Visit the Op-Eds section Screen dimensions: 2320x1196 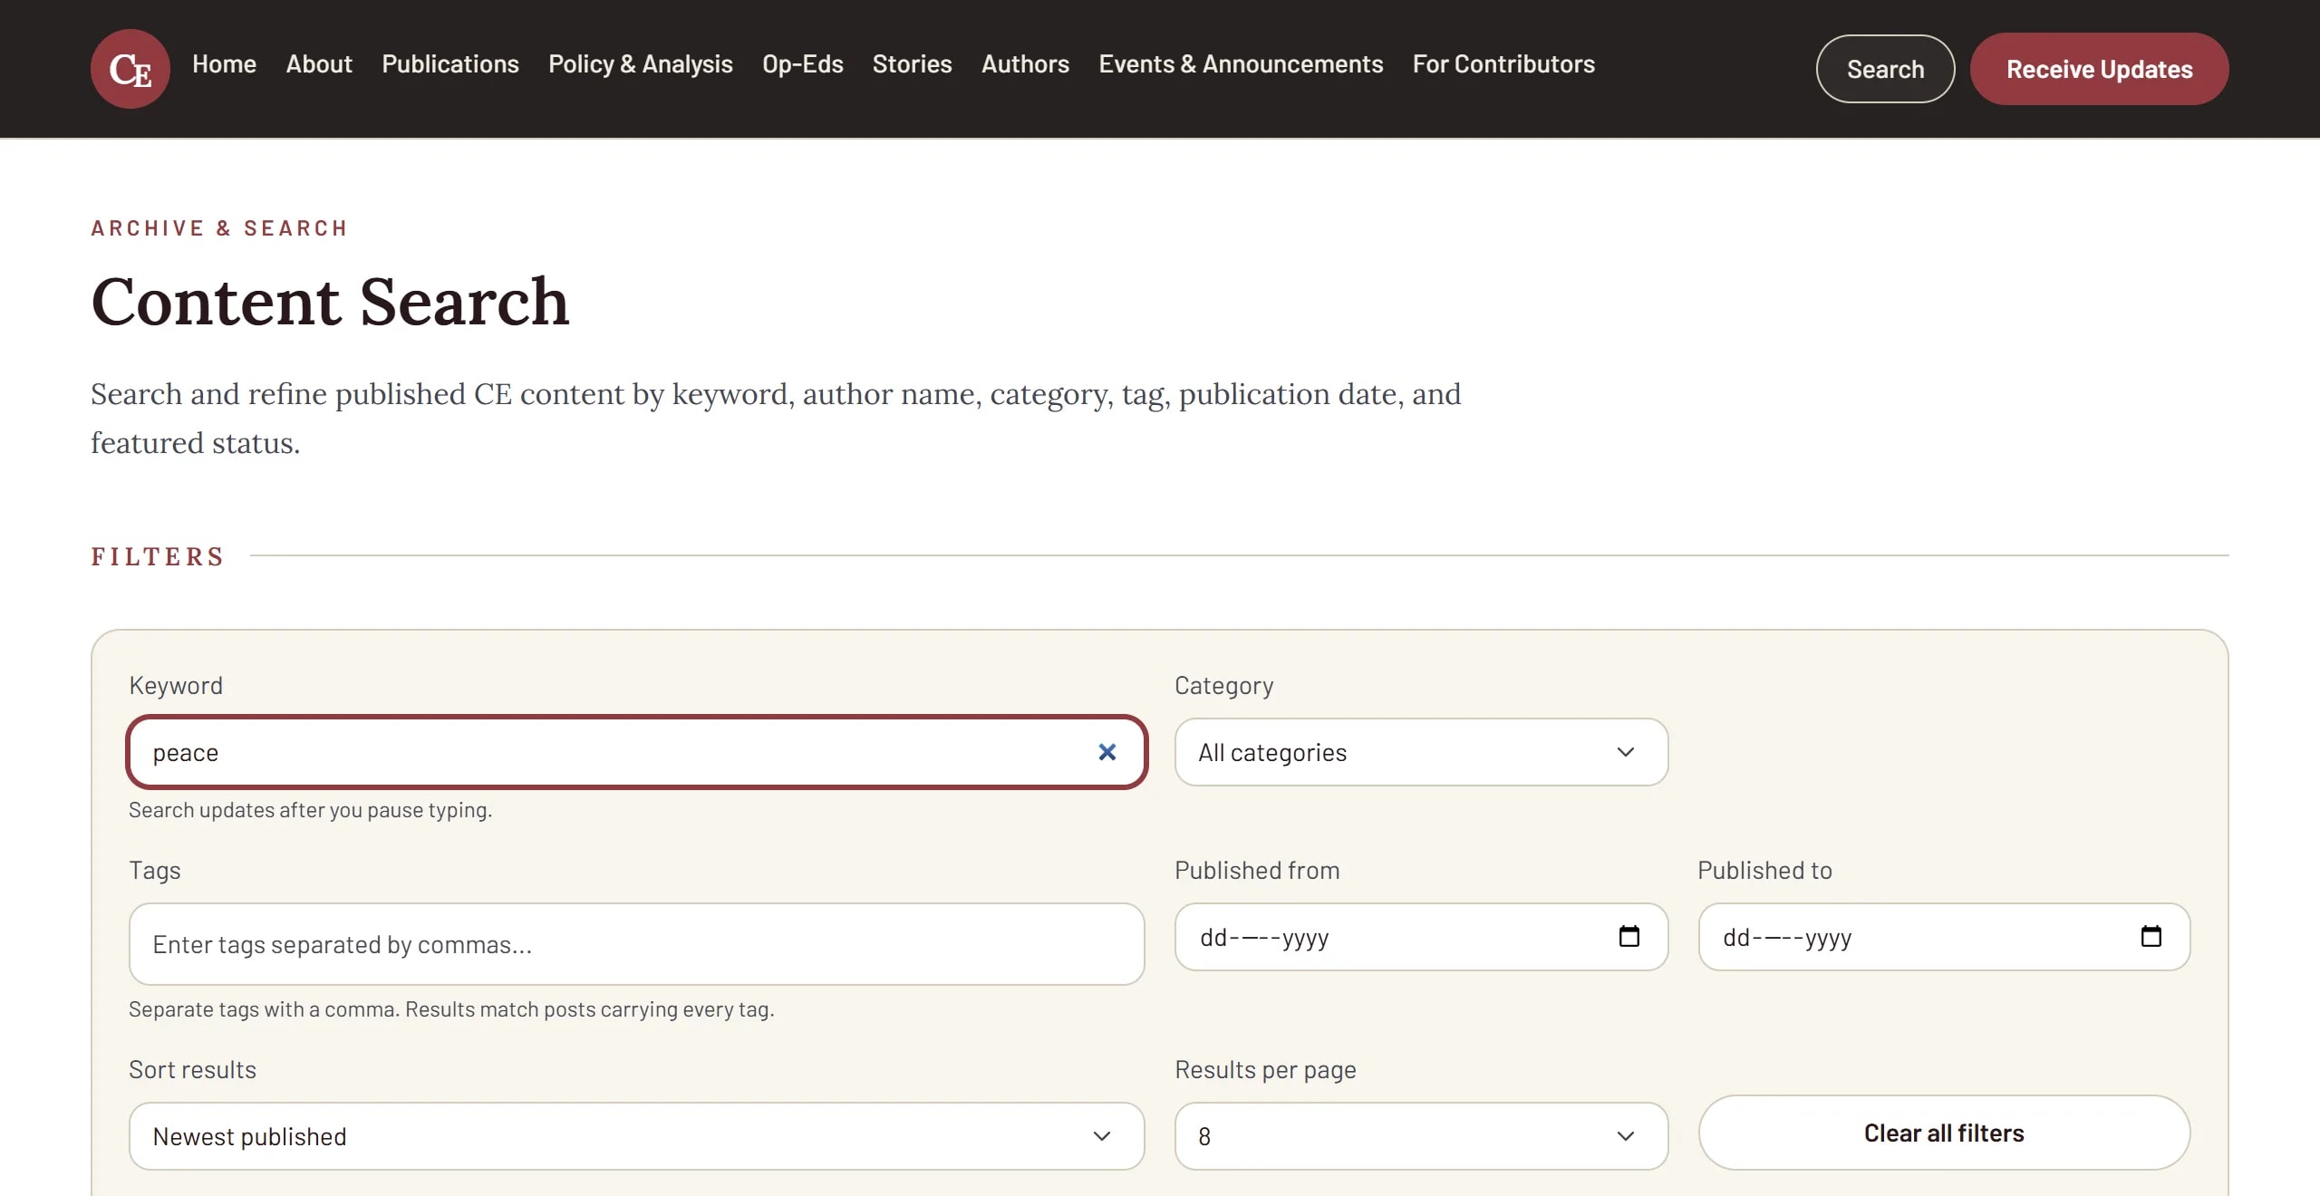coord(803,64)
